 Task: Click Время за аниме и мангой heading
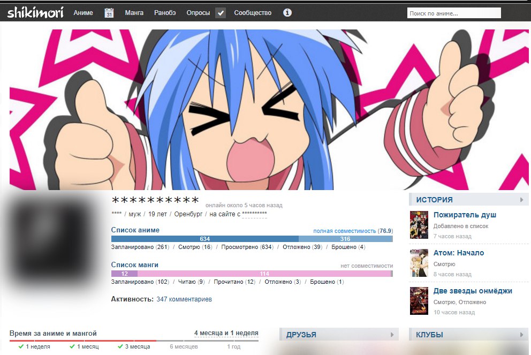pyautogui.click(x=53, y=334)
